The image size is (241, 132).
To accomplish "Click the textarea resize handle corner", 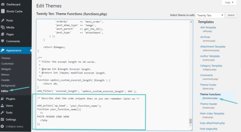I will point(191,129).
